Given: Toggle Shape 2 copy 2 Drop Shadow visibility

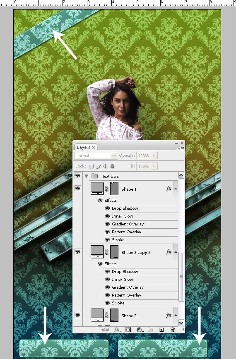Looking at the screenshot, I should [108, 272].
